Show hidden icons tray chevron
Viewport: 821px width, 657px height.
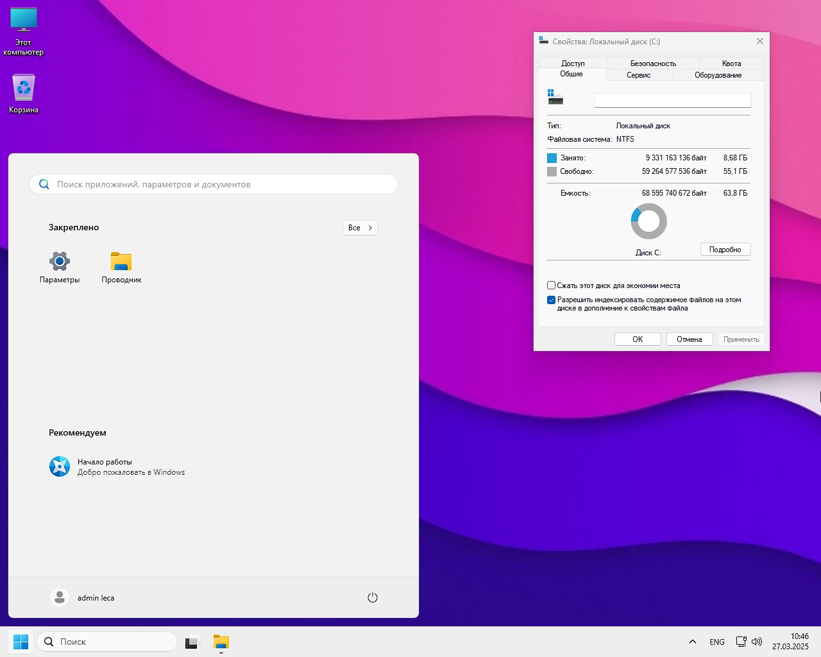[x=693, y=642]
